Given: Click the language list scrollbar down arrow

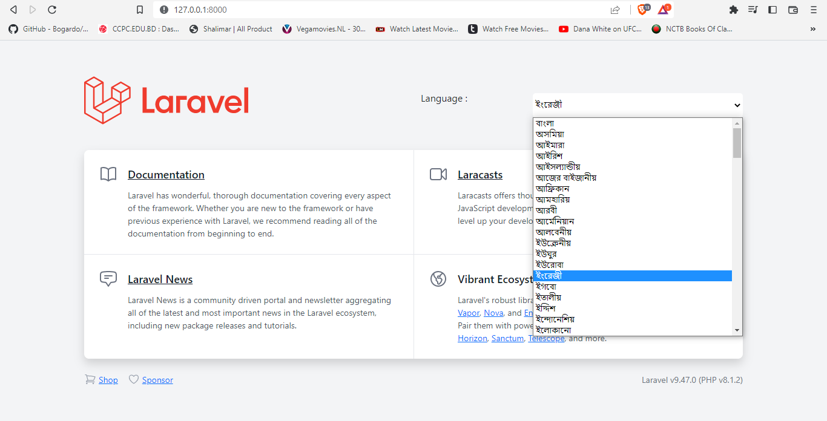Looking at the screenshot, I should (737, 330).
